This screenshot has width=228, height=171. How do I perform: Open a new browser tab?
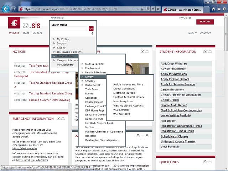pyautogui.click(x=206, y=10)
